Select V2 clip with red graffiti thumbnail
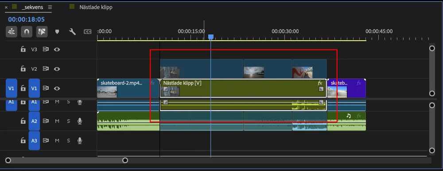Image resolution: width=443 pixels, height=171 pixels. [x=310, y=69]
